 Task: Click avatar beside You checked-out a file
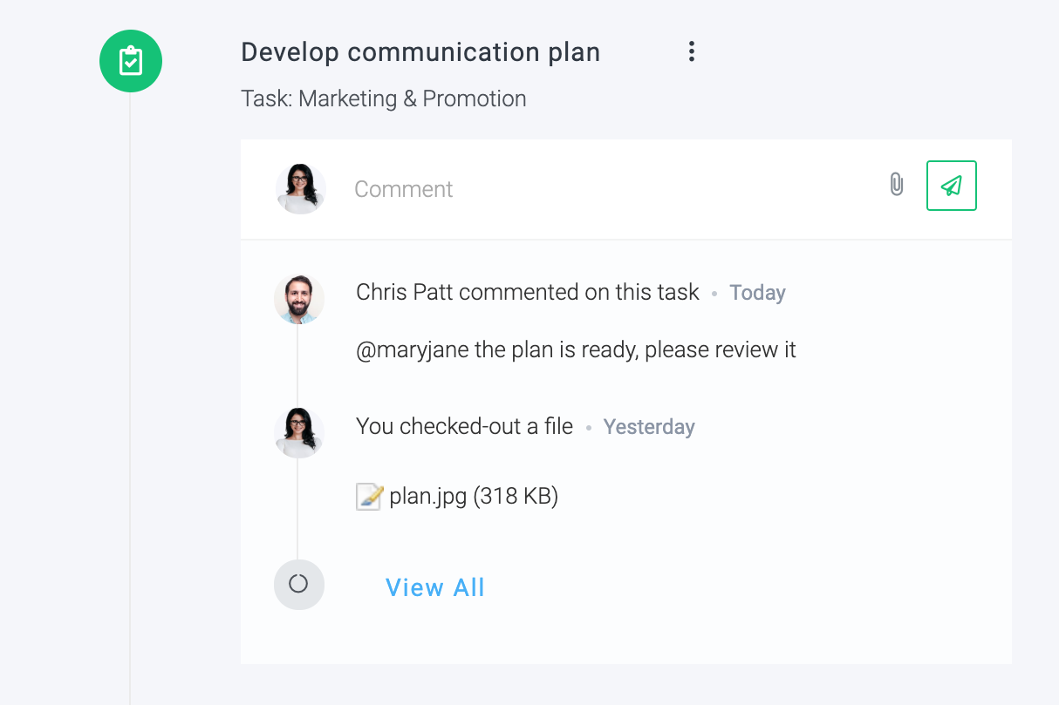[x=299, y=432]
